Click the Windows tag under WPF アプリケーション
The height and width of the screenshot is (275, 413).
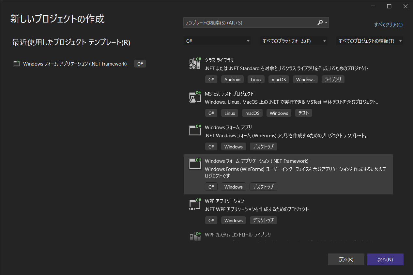click(x=234, y=221)
